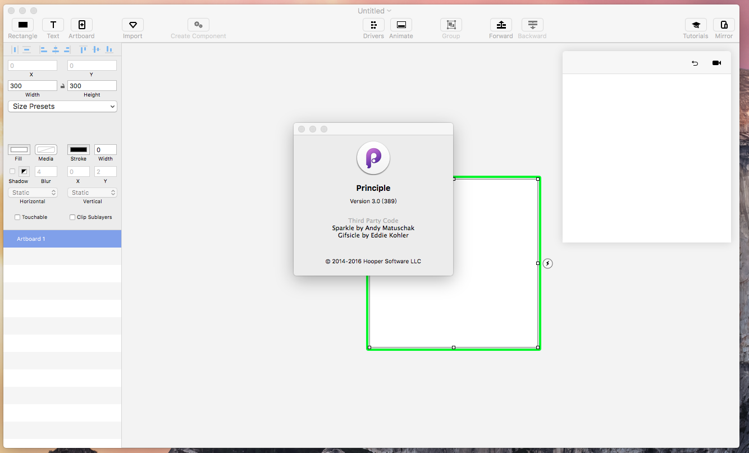Image resolution: width=749 pixels, height=453 pixels.
Task: Click the Mirror toolbar icon
Action: 724,25
